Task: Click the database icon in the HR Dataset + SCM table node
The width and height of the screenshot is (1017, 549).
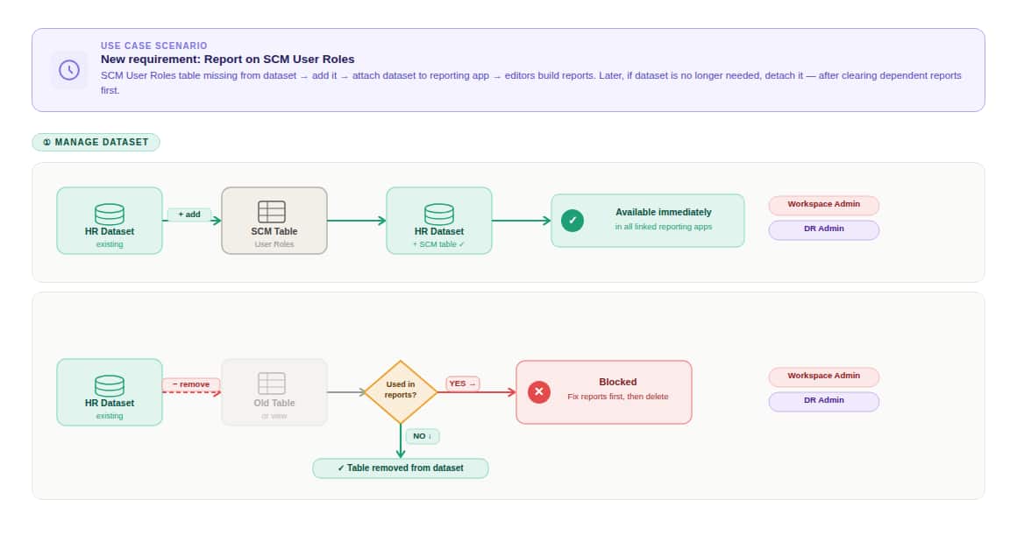Action: (439, 215)
